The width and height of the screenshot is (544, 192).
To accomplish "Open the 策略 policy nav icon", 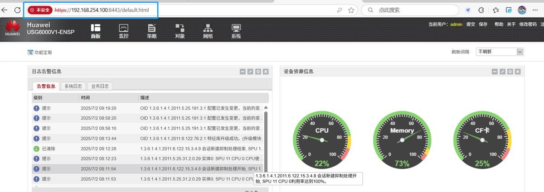I will (151, 31).
